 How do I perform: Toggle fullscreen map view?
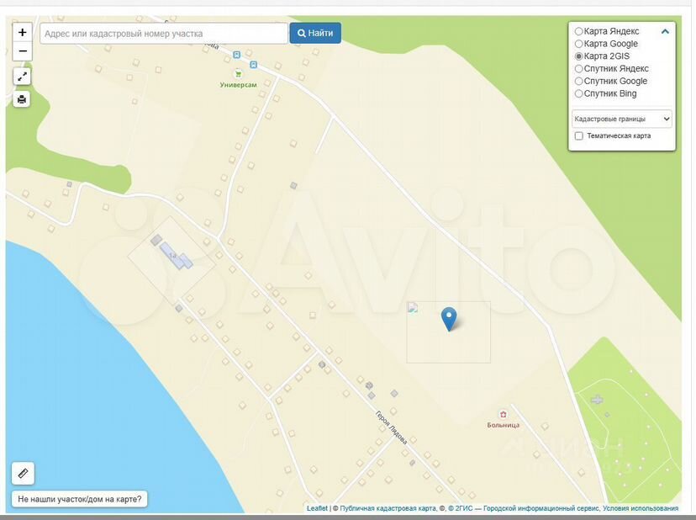[23, 77]
